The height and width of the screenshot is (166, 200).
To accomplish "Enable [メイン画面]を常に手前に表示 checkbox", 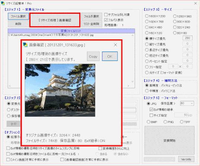I will 8,160.
